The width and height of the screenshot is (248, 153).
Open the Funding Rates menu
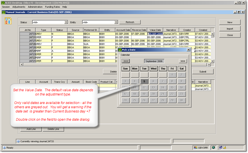[52, 7]
